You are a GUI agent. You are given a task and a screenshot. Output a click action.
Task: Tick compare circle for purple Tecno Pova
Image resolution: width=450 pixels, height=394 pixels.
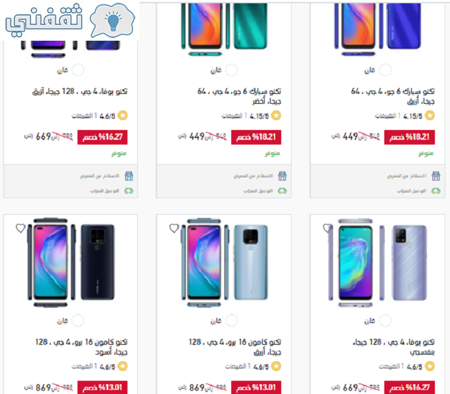[385, 320]
